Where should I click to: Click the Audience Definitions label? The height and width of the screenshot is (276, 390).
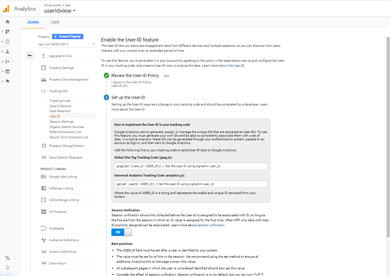(64, 240)
